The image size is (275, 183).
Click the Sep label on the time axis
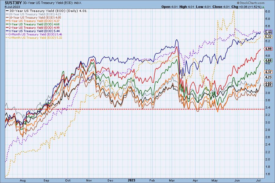[x=46, y=180]
